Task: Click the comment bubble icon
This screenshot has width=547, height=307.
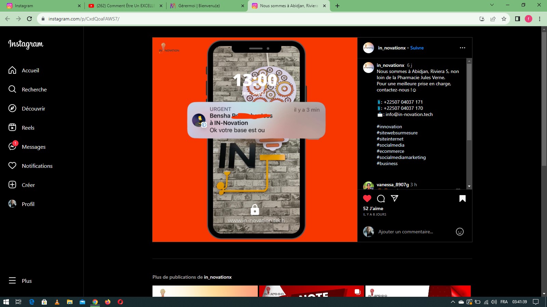Action: (x=381, y=199)
